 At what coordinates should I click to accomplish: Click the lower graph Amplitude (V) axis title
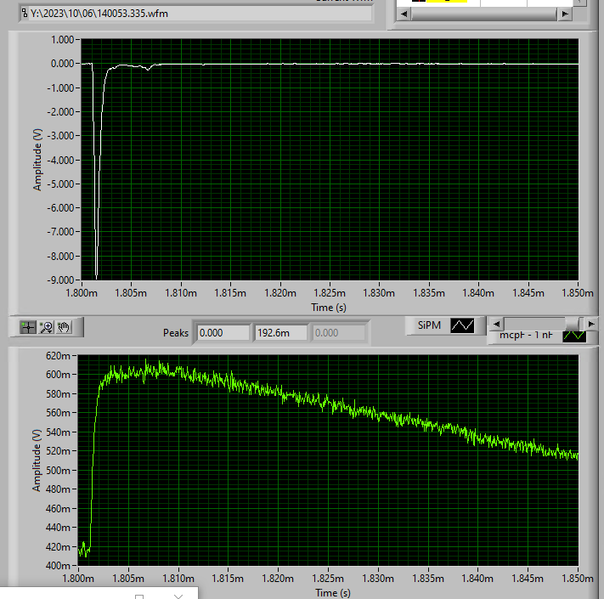(x=37, y=461)
